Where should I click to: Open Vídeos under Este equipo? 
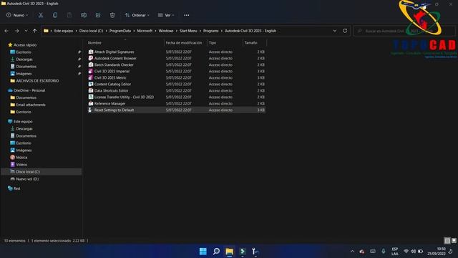(x=21, y=165)
